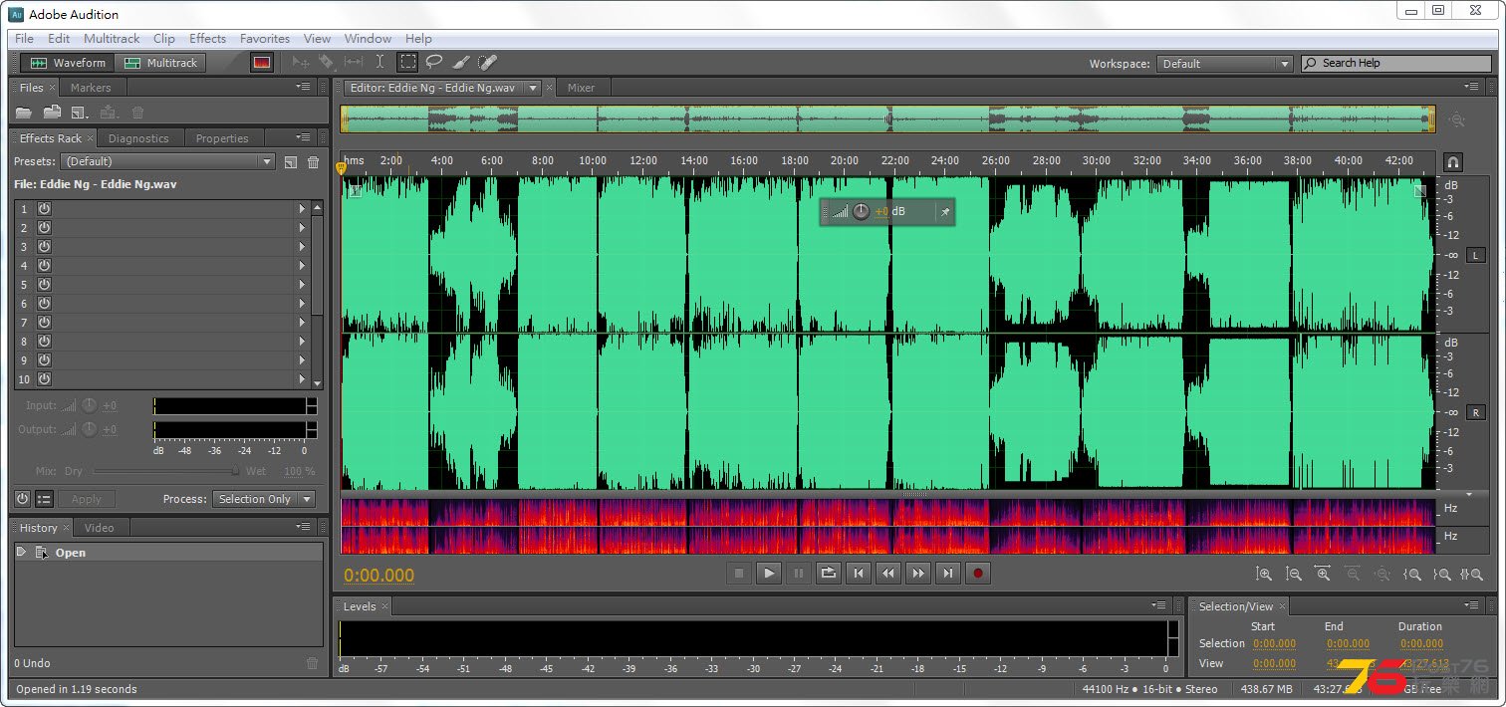The image size is (1506, 707).
Task: Open the Multitrack menu
Action: [x=112, y=39]
